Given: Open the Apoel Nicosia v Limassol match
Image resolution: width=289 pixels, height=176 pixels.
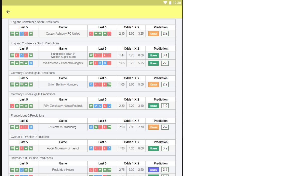Looking at the screenshot, I should pos(63,148).
